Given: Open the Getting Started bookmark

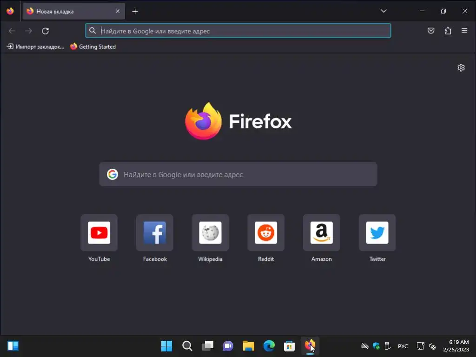Looking at the screenshot, I should (x=93, y=46).
